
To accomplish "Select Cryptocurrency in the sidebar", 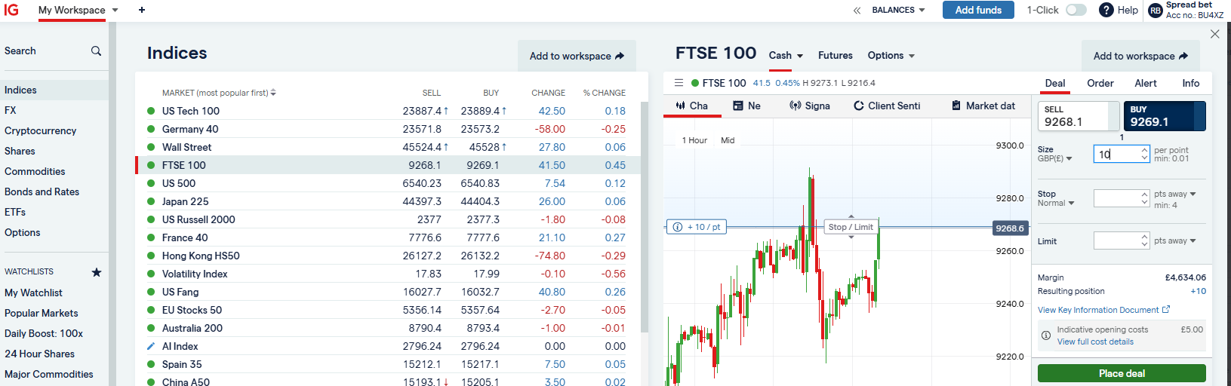I will (x=41, y=130).
